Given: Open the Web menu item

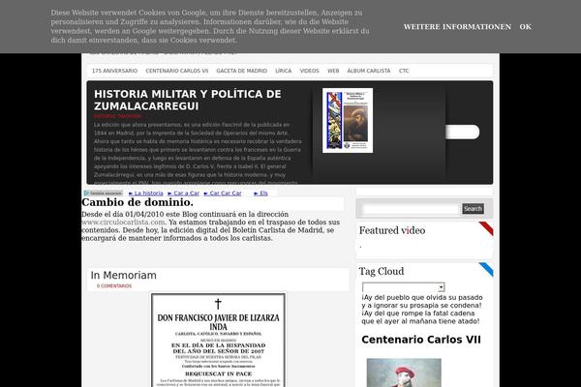Looking at the screenshot, I should coord(333,71).
